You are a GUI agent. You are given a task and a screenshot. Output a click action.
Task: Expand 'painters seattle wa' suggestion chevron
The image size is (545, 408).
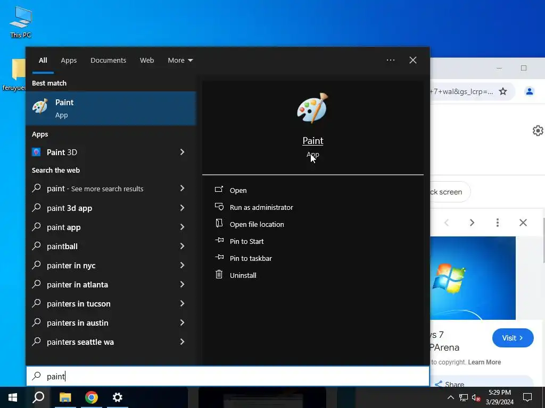click(182, 342)
